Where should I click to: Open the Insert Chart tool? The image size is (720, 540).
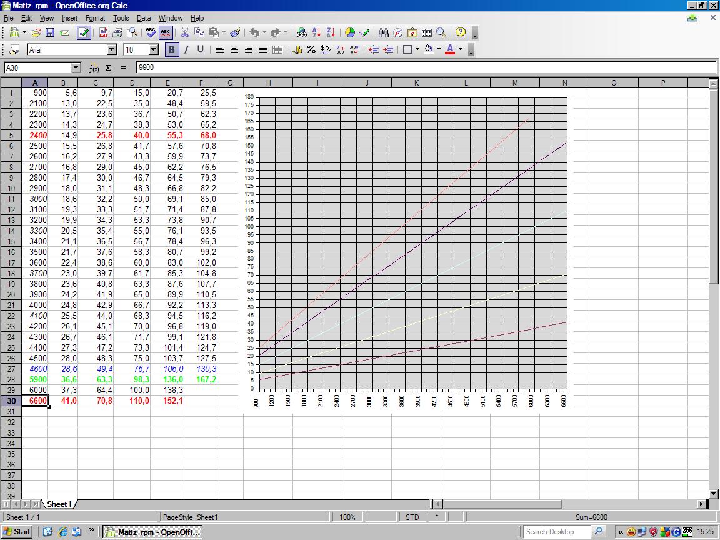coord(350,33)
